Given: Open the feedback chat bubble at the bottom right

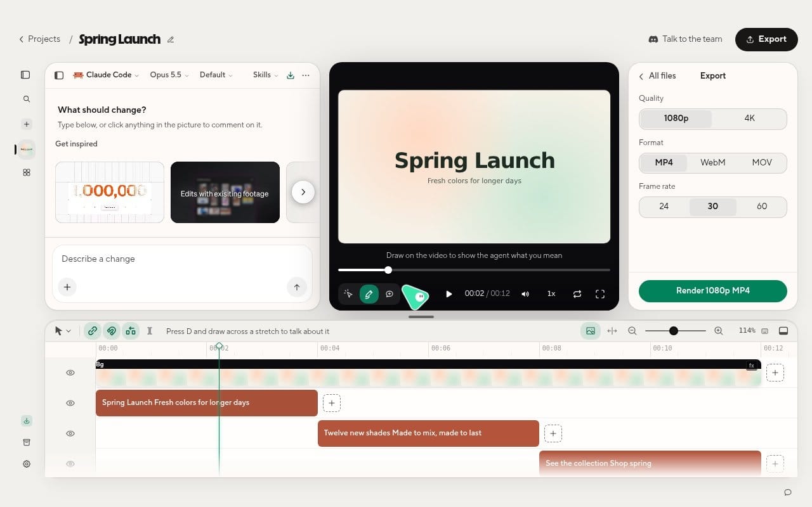Looking at the screenshot, I should pyautogui.click(x=788, y=492).
